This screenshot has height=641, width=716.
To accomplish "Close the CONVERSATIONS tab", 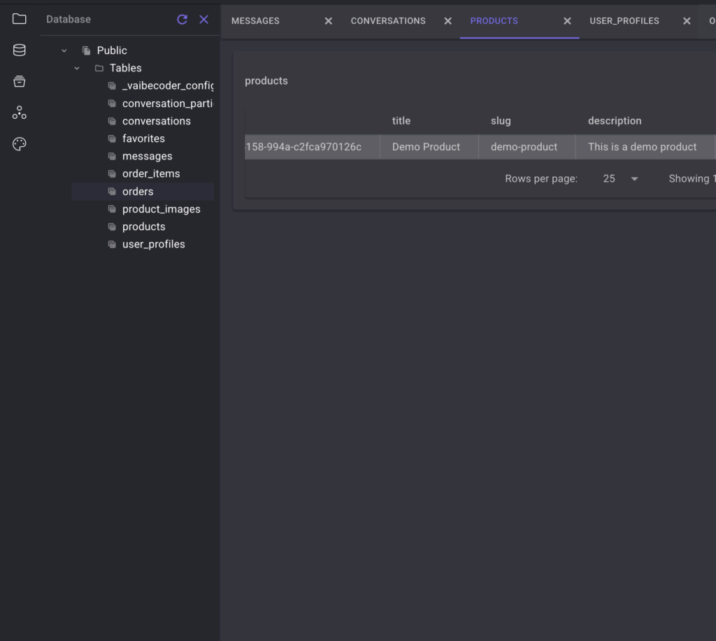I will tap(448, 21).
